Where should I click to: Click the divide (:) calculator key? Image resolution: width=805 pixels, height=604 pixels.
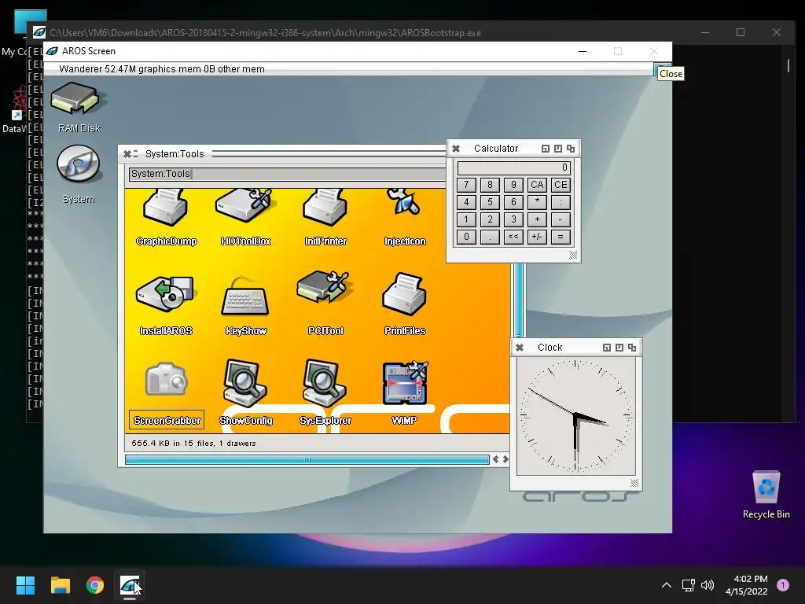[x=561, y=202]
